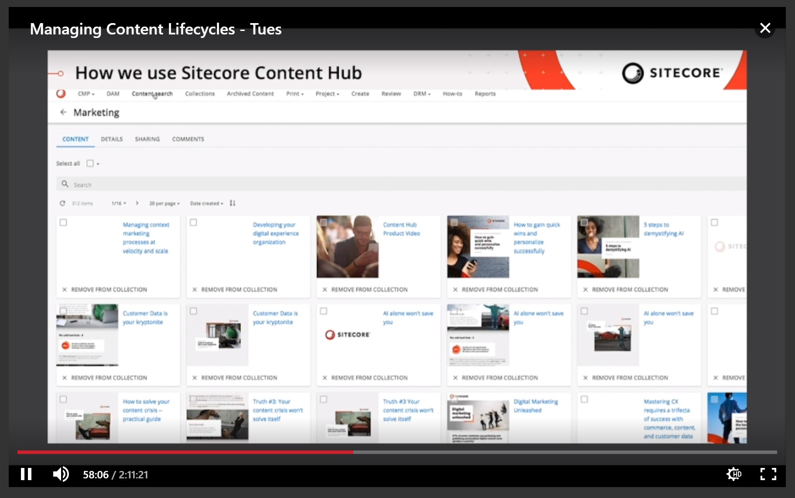Seek on the video progress bar
The height and width of the screenshot is (498, 795).
coord(397,452)
